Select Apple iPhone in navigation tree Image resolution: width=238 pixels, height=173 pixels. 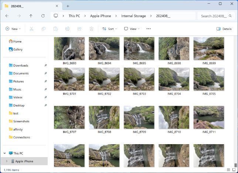pos(24,161)
